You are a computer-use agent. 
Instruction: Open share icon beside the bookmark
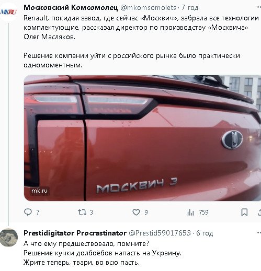click(259, 213)
